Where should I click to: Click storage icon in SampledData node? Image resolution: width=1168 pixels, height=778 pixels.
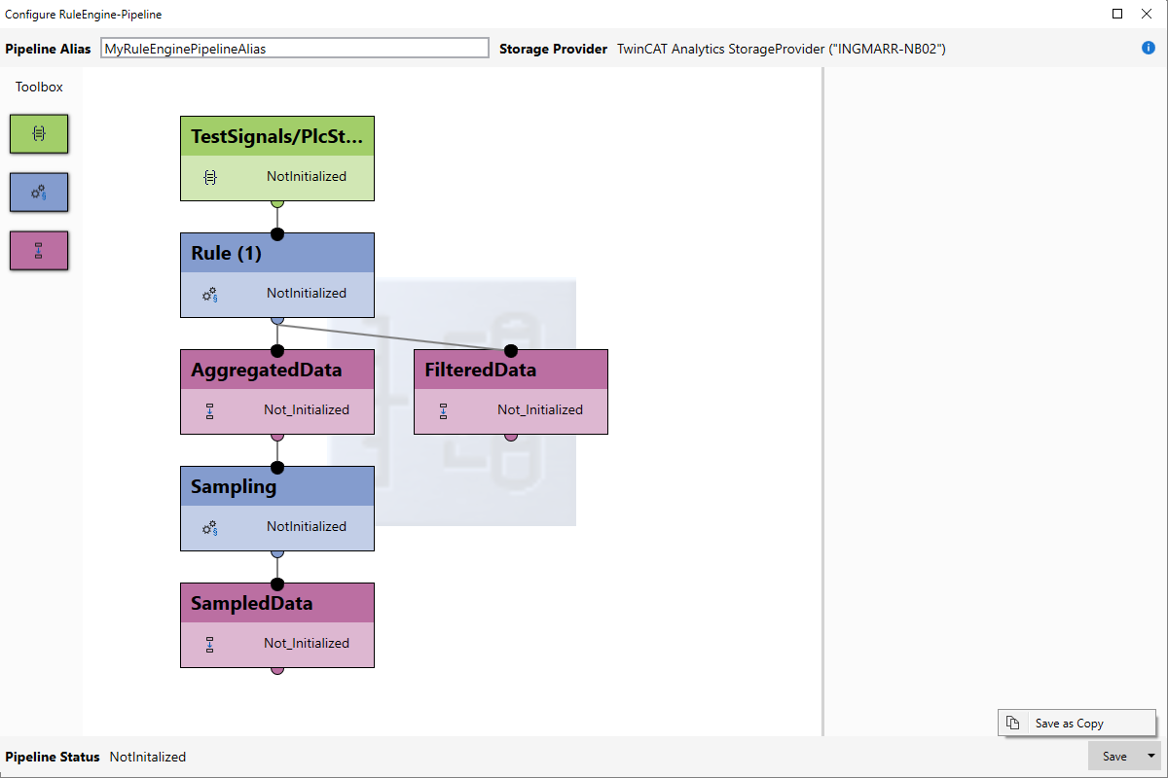click(x=209, y=644)
